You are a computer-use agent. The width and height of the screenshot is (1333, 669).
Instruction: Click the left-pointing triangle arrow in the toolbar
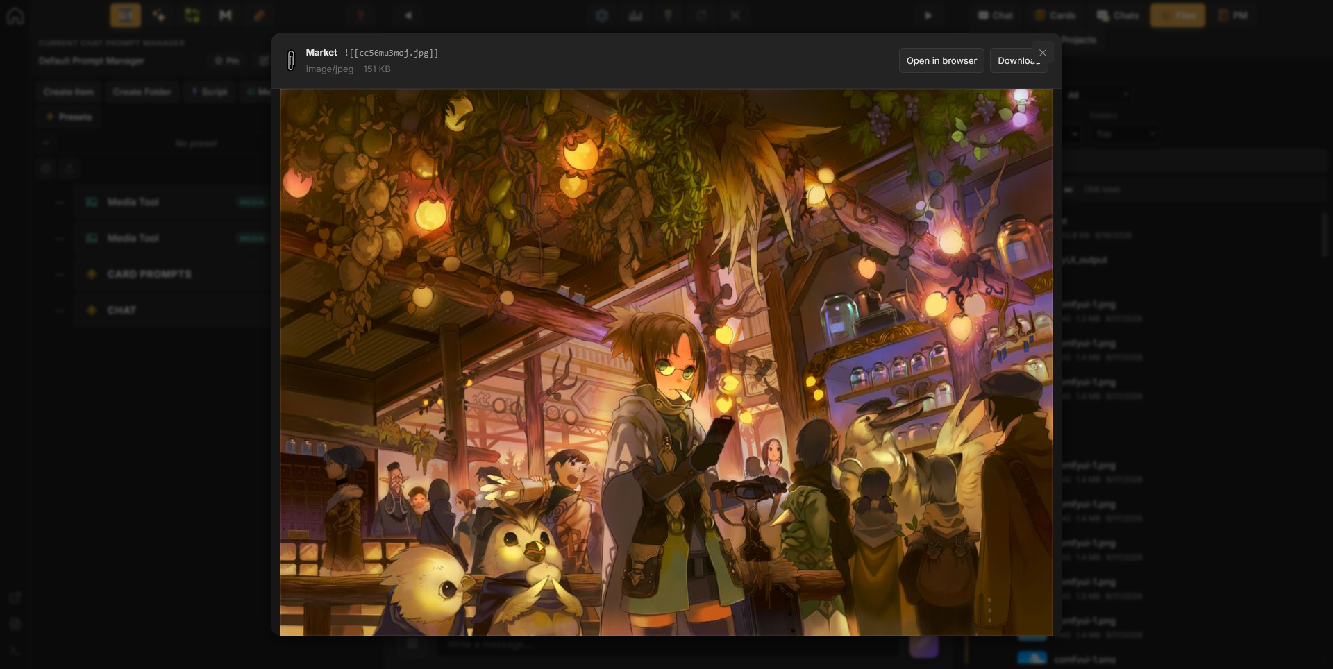tap(408, 15)
